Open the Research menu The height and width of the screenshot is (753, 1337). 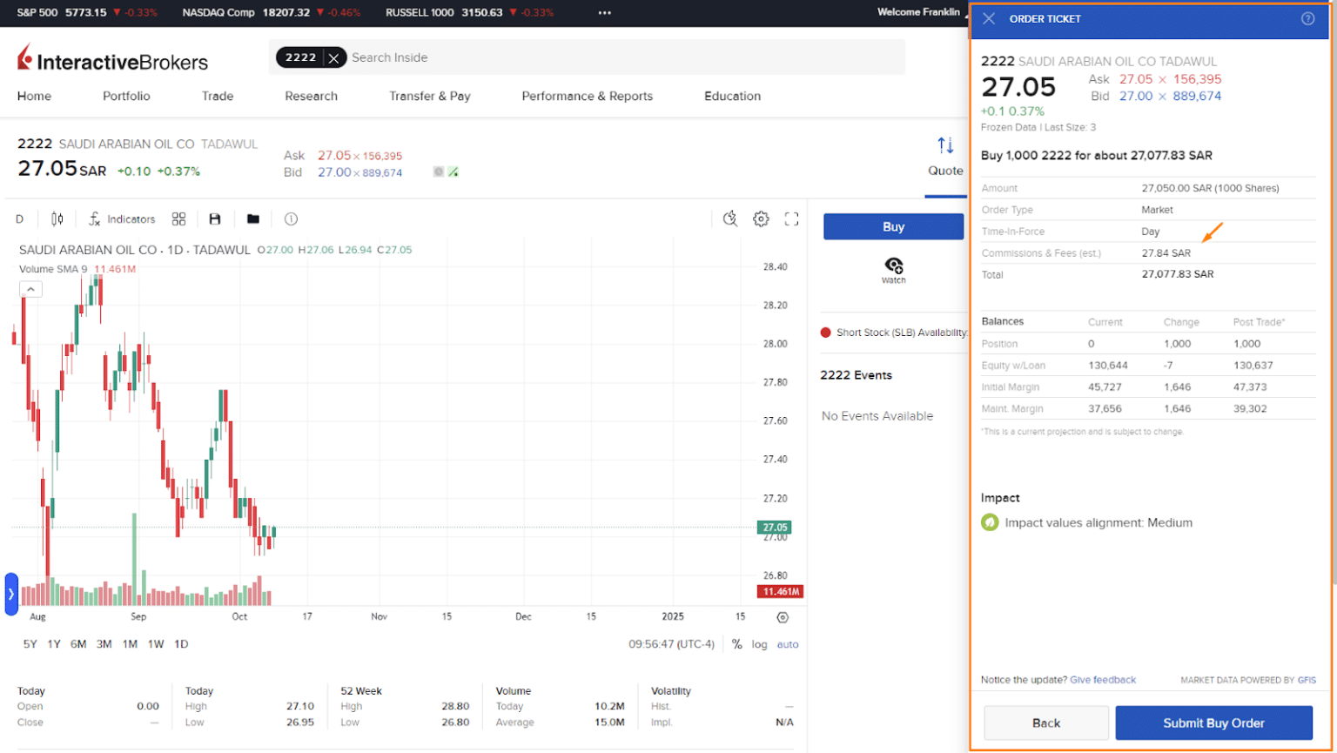pos(311,96)
